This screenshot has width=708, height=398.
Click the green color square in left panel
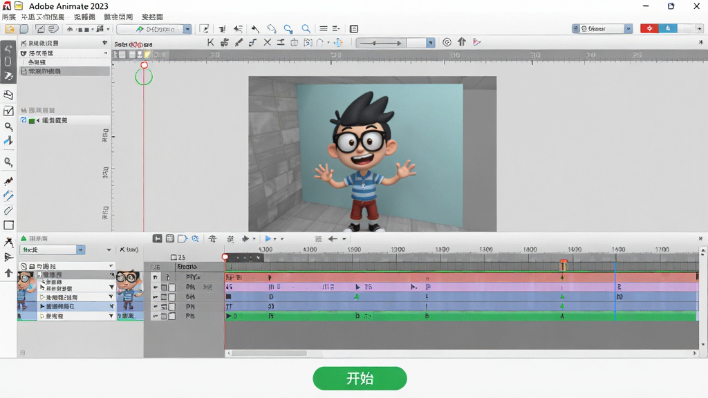point(32,120)
